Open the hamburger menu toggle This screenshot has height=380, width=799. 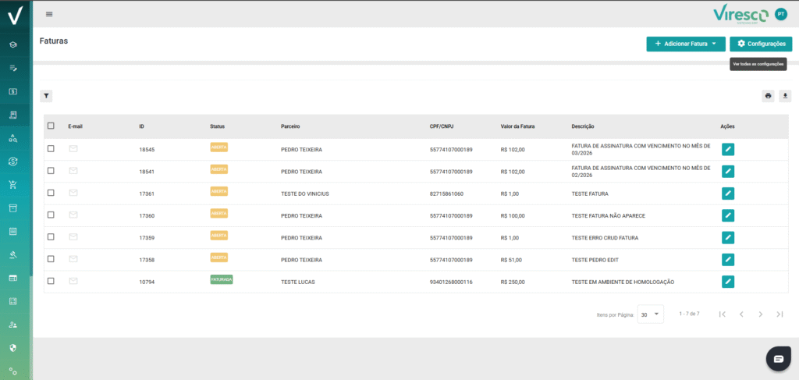point(50,14)
